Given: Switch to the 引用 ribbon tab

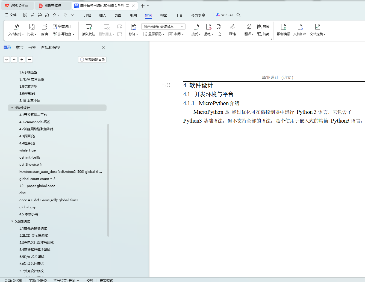Looking at the screenshot, I should [133, 15].
